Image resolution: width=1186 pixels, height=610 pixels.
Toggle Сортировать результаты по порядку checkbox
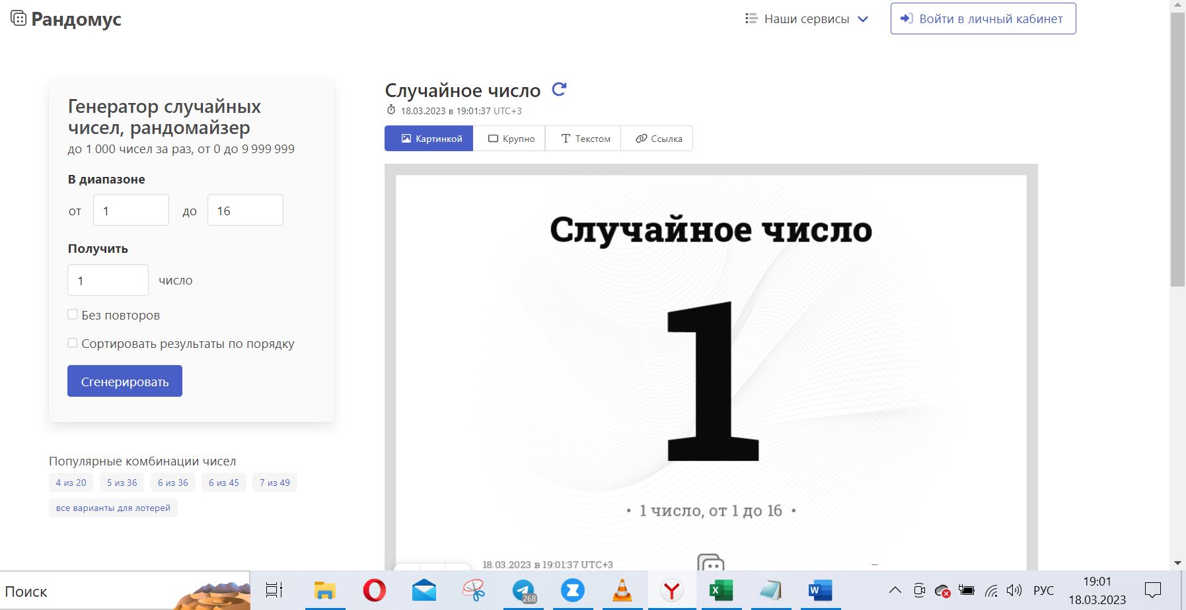[73, 343]
